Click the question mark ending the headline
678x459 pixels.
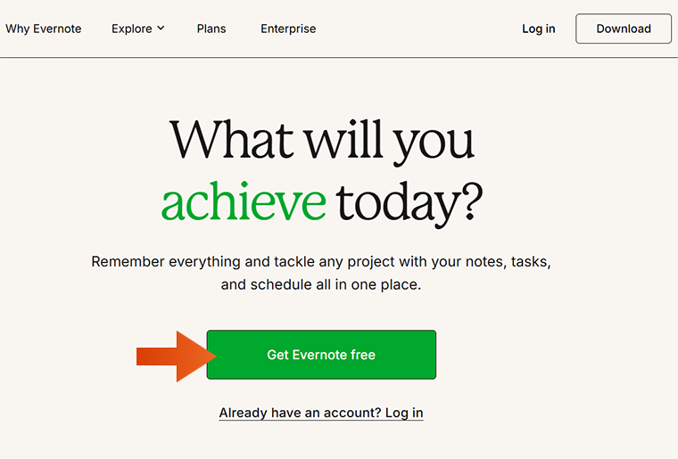472,201
